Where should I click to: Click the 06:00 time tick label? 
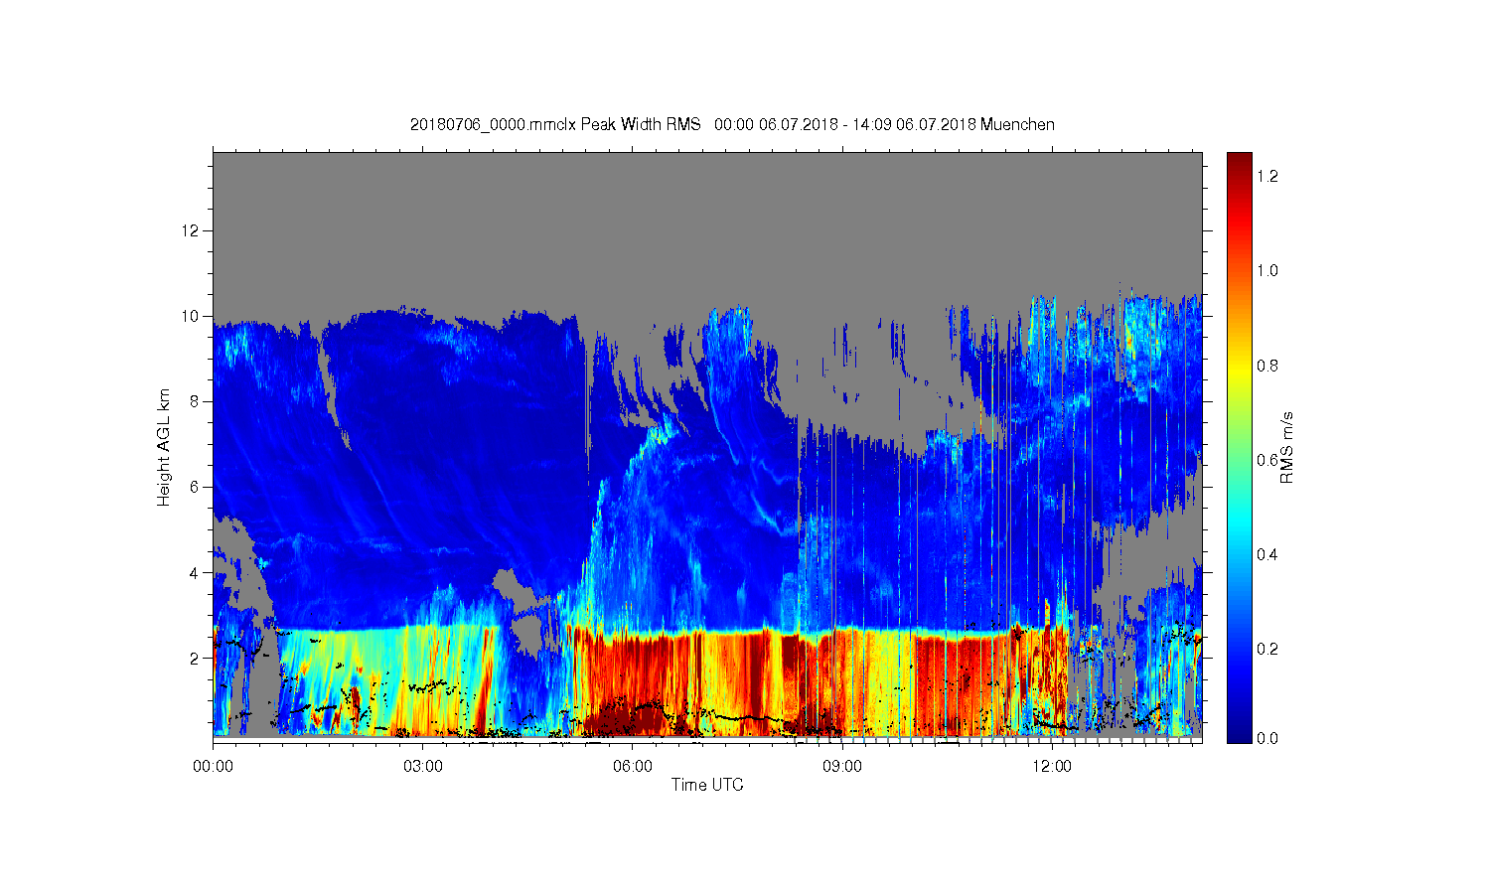pos(633,766)
